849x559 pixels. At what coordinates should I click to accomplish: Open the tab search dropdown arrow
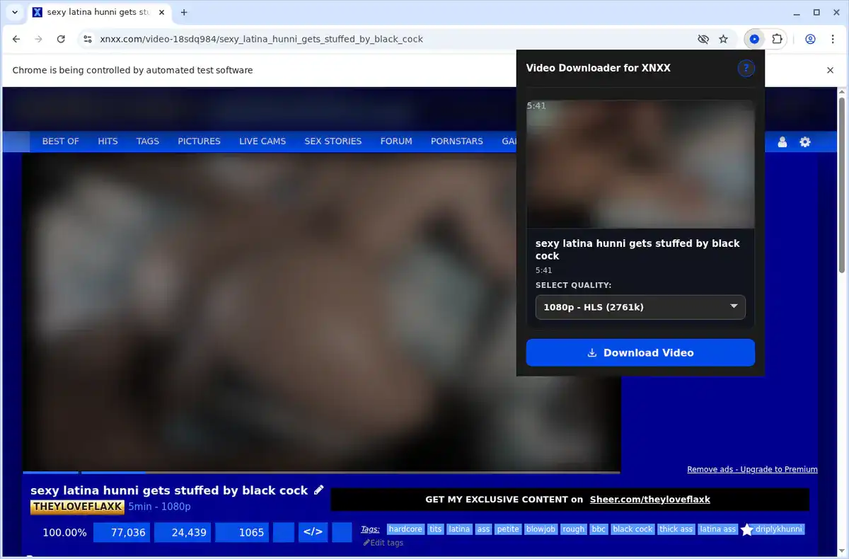pyautogui.click(x=14, y=12)
